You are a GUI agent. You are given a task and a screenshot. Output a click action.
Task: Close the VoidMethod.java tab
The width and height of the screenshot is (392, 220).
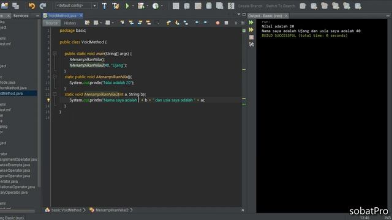point(81,15)
